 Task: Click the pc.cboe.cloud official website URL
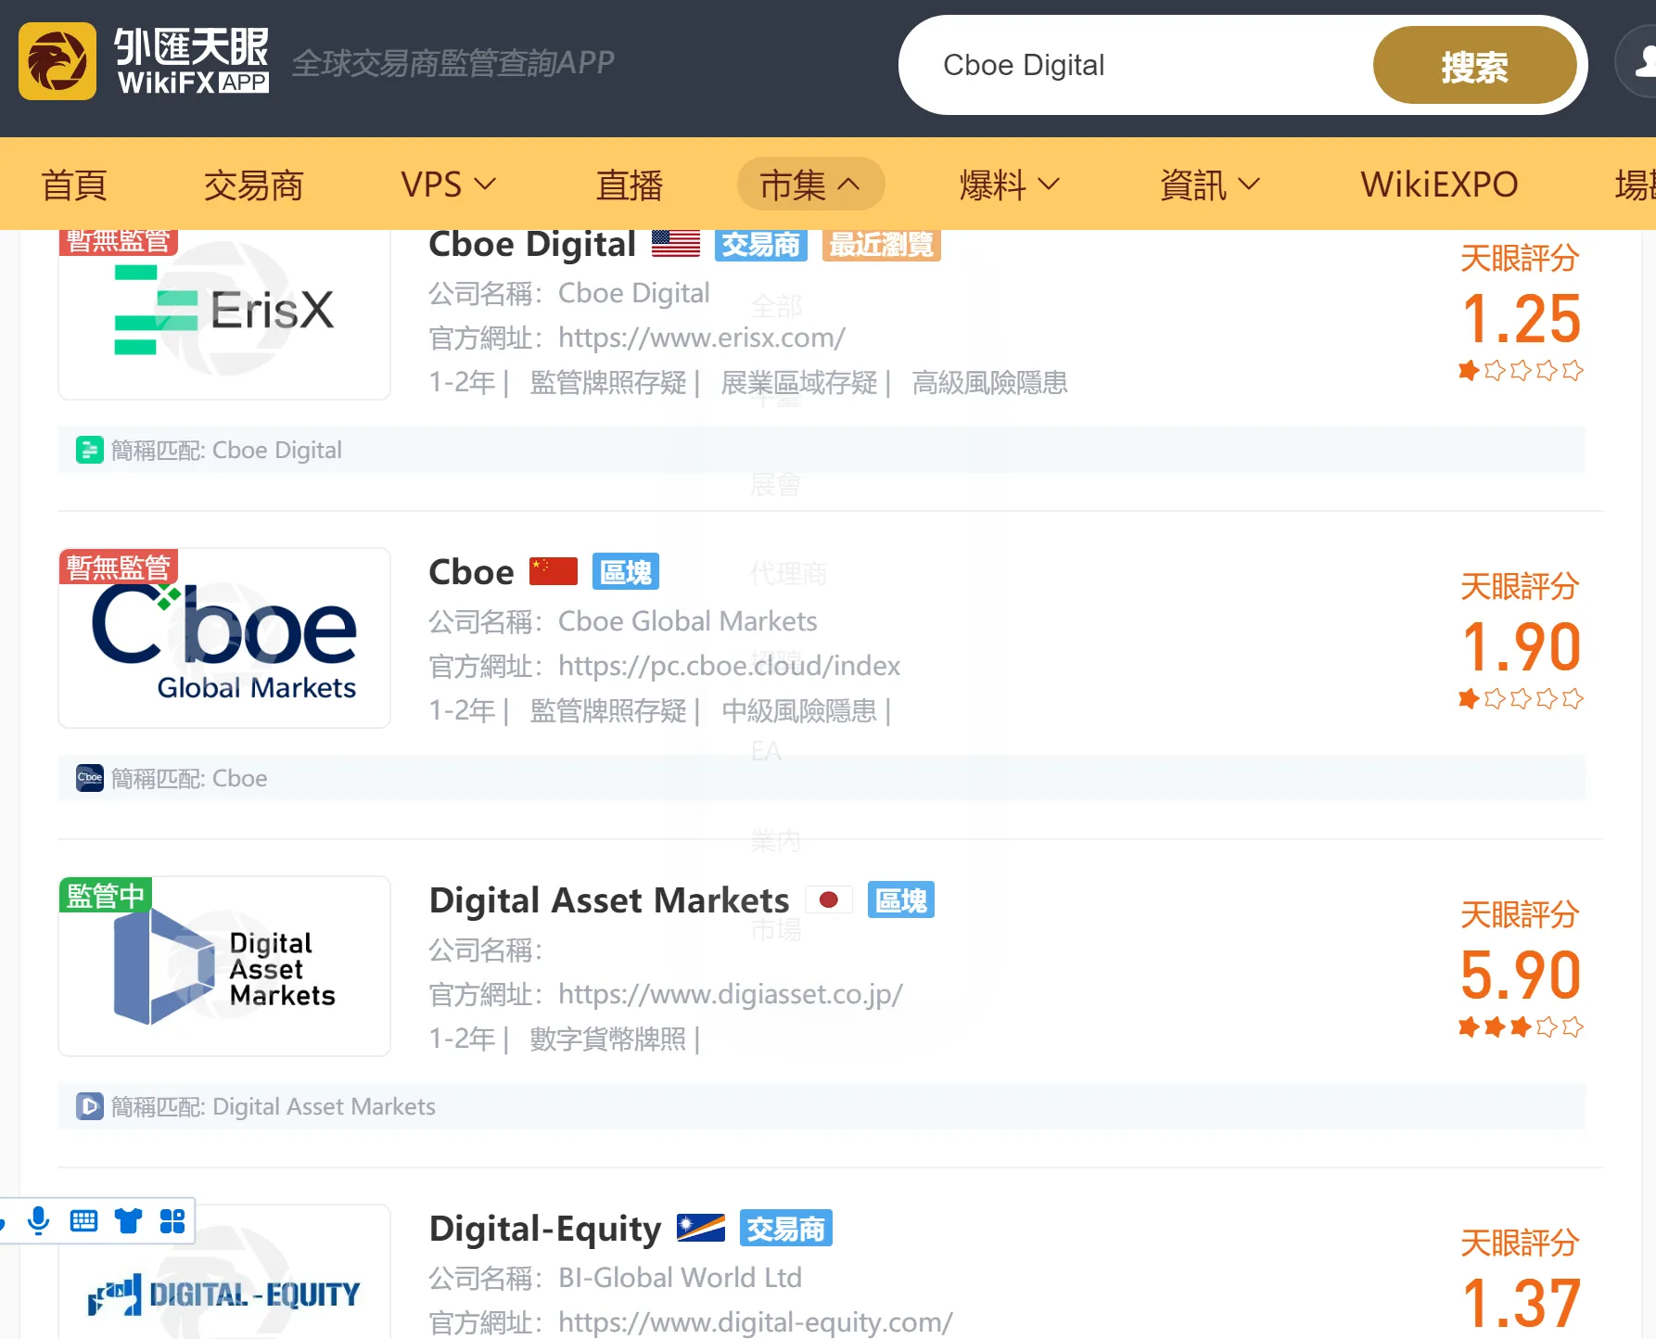729,666
